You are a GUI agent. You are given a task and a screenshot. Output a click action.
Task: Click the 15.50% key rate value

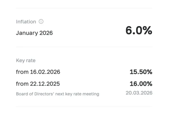coord(141,72)
